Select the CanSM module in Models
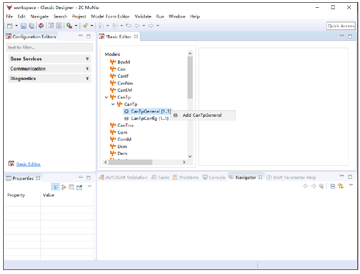 pos(125,90)
